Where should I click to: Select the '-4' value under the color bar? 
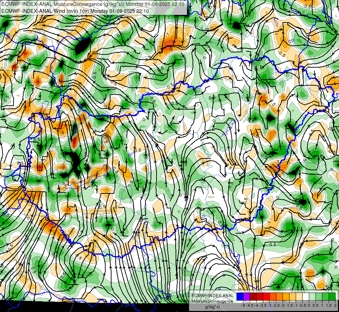point(256,305)
